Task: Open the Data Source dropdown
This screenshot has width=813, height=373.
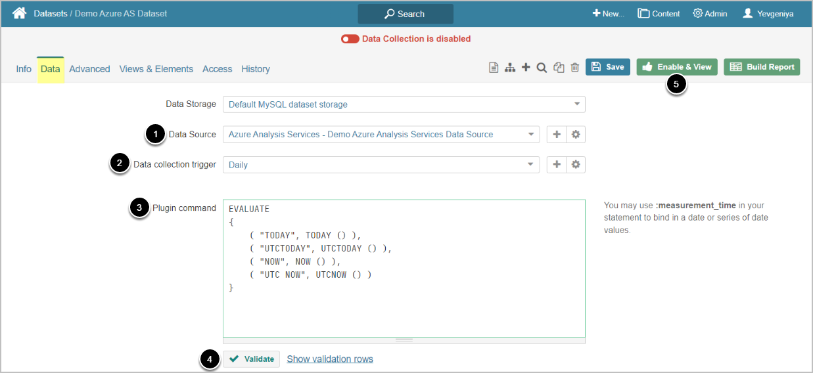Action: tap(381, 135)
